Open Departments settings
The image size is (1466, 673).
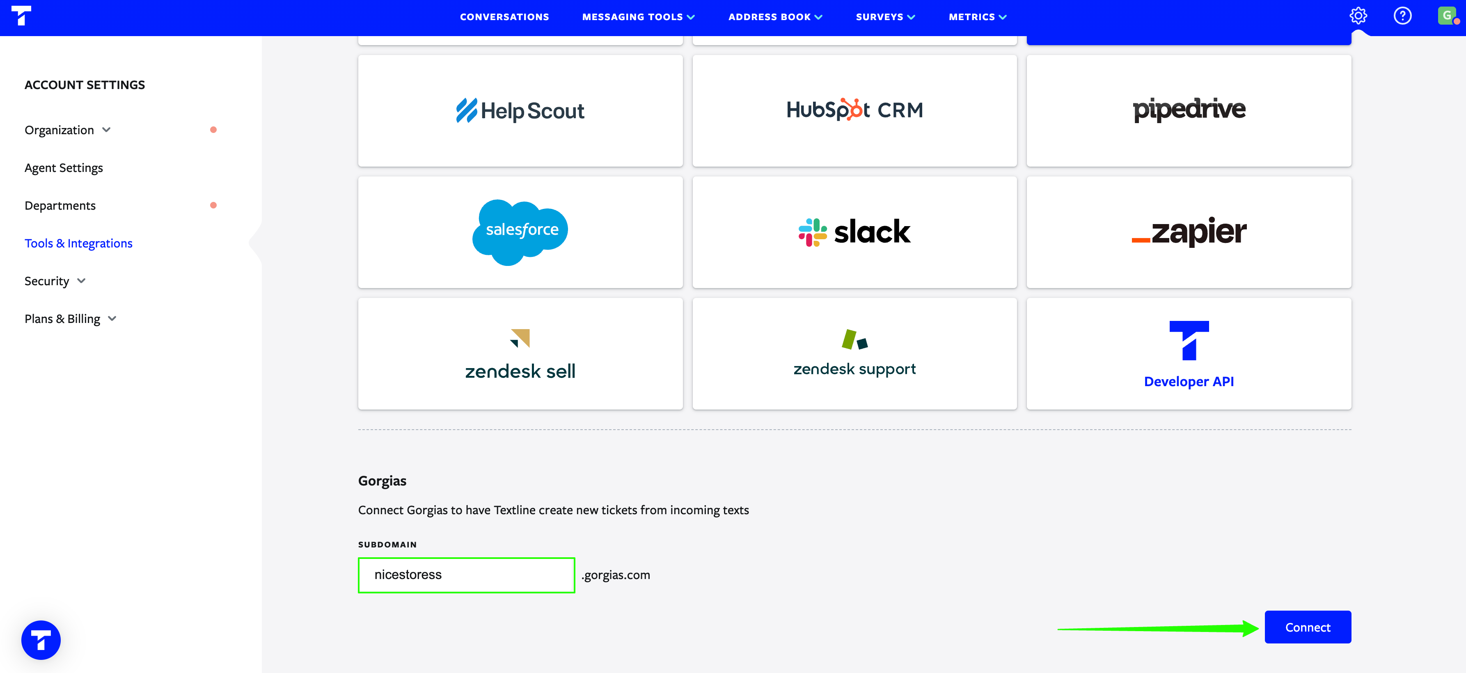pyautogui.click(x=60, y=205)
